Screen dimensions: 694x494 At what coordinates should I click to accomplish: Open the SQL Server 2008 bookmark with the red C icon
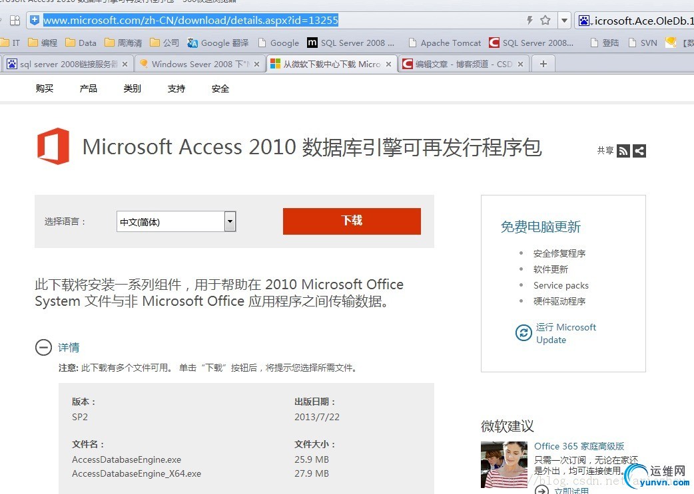coord(531,43)
